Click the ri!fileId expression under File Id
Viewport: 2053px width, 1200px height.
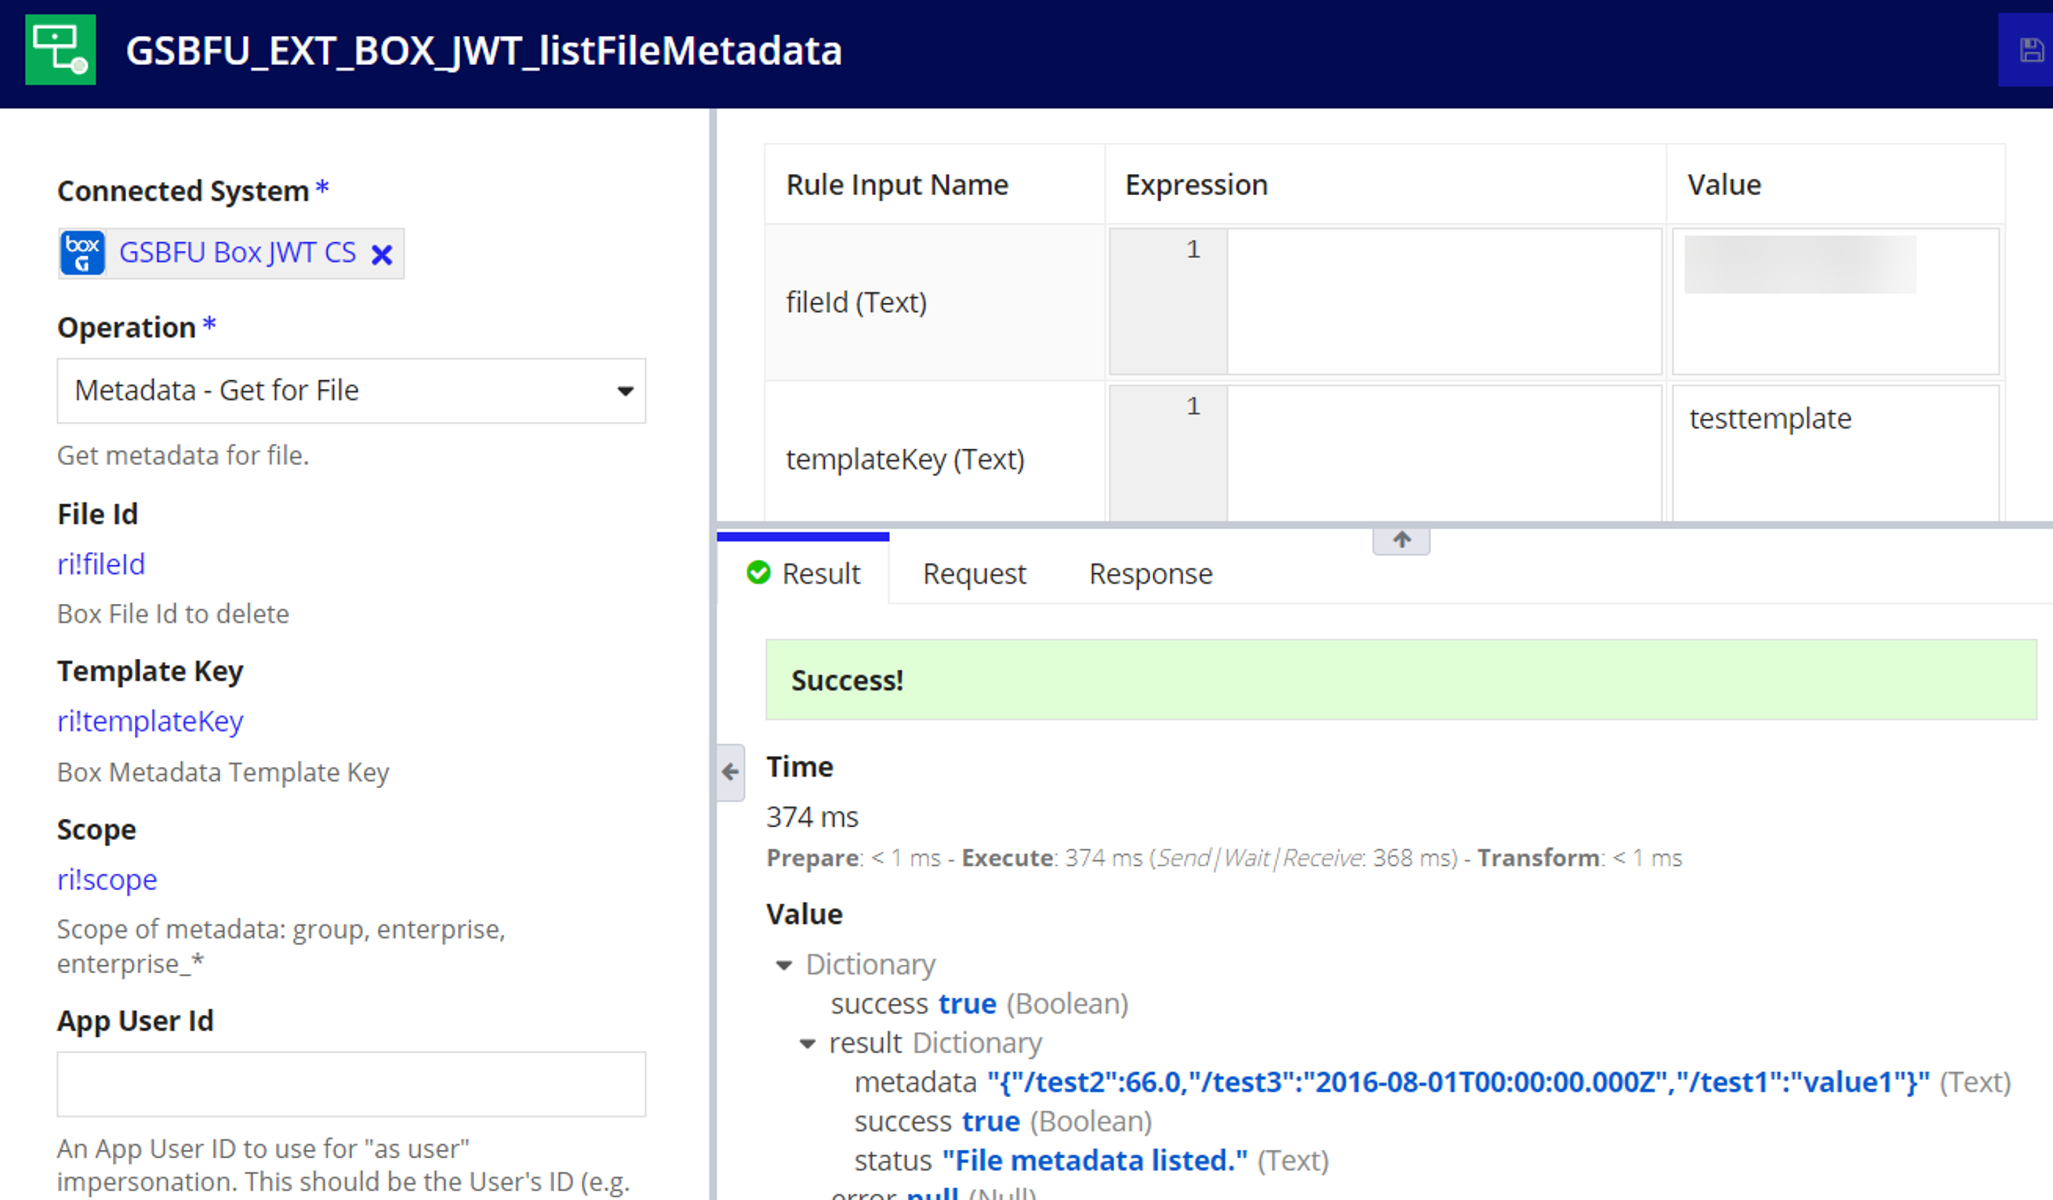(x=101, y=564)
